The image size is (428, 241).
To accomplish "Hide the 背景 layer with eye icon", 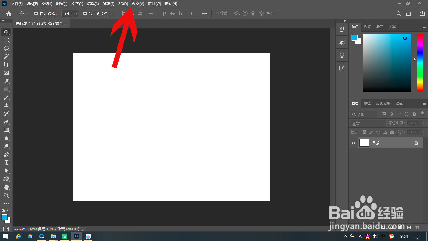I will [x=354, y=143].
